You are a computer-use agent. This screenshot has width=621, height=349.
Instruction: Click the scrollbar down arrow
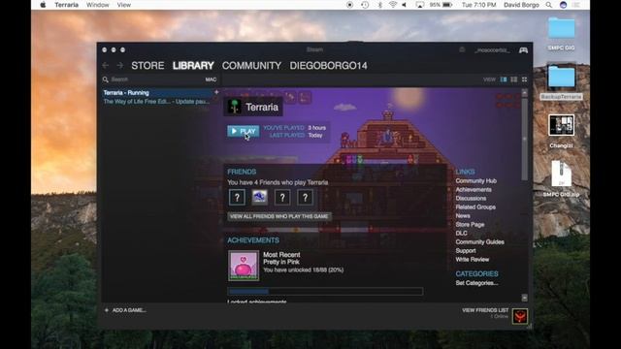(524, 298)
